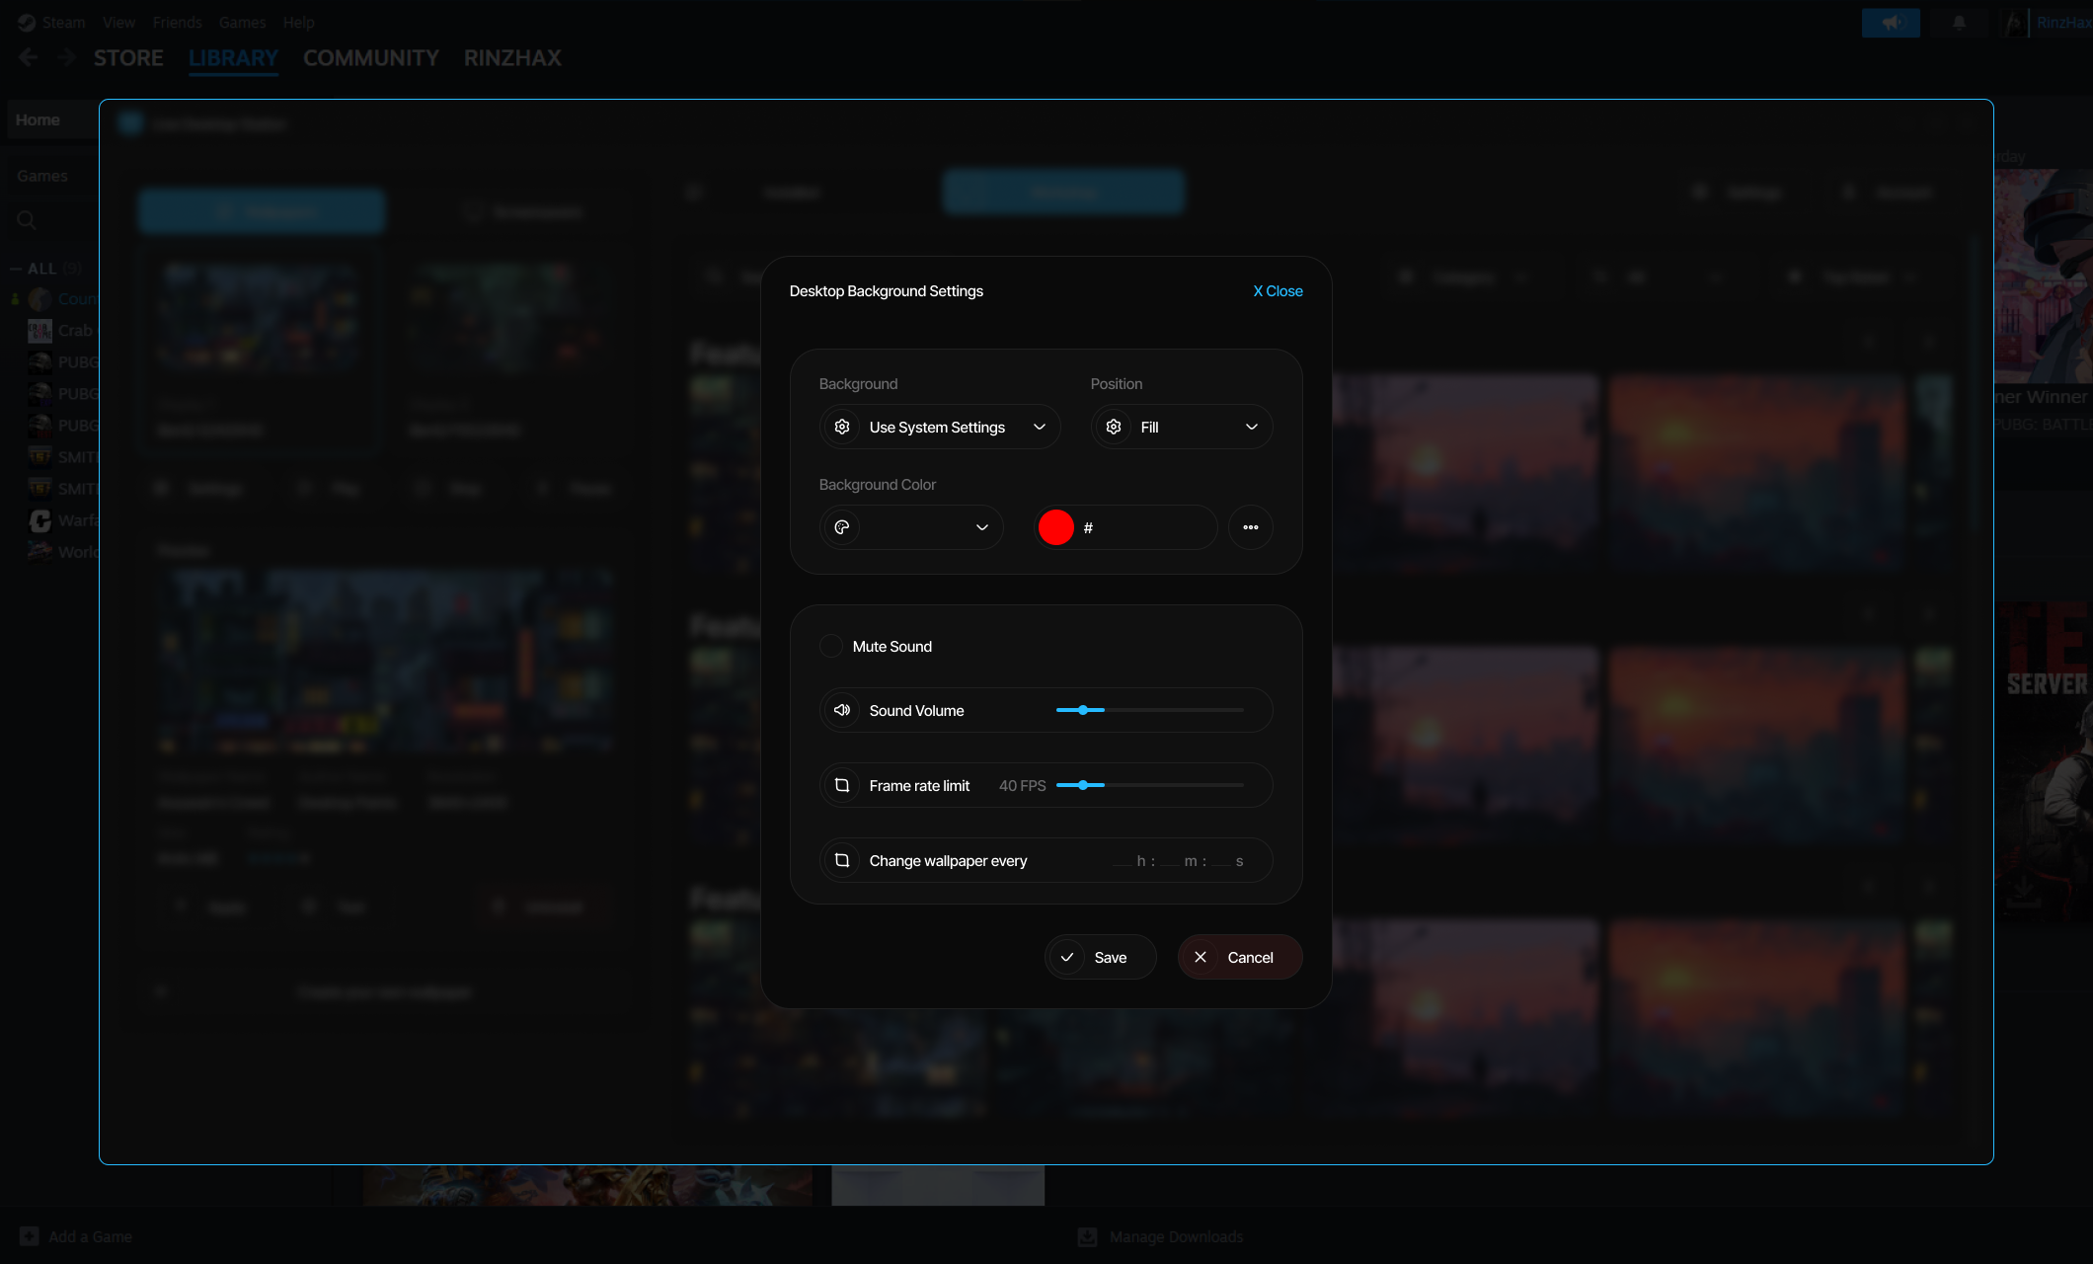
Task: Click Add a Game at bottom left
Action: pyautogui.click(x=76, y=1236)
